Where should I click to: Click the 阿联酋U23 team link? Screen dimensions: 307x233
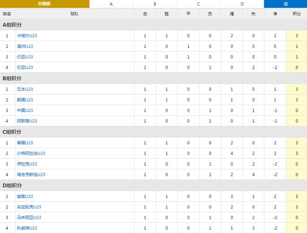point(27,121)
